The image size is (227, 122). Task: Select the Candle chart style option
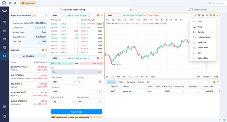[x=203, y=32]
